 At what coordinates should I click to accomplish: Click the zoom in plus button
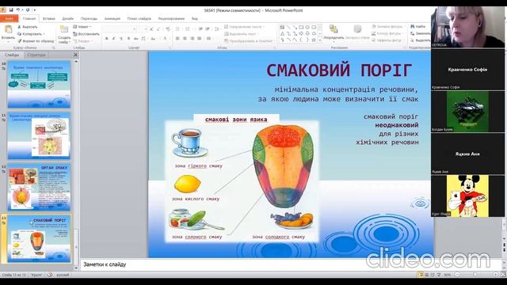[495, 275]
